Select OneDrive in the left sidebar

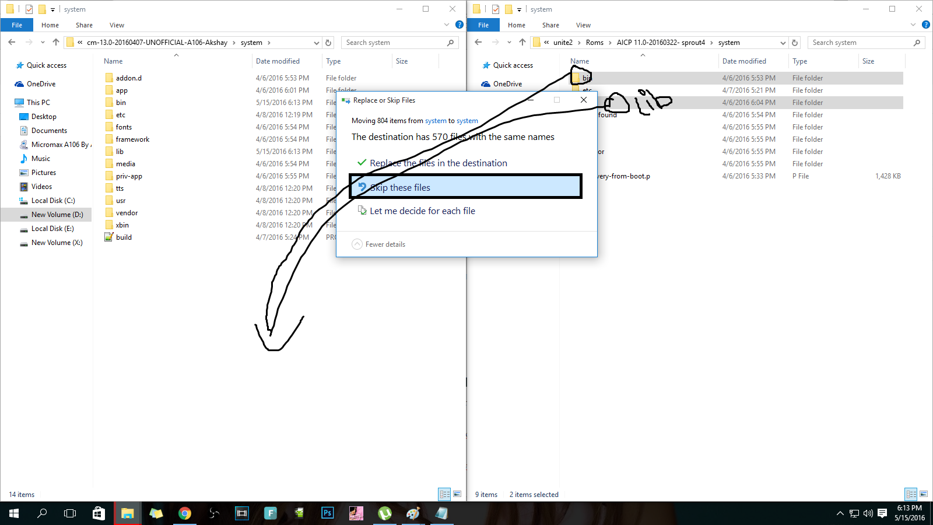pyautogui.click(x=40, y=83)
